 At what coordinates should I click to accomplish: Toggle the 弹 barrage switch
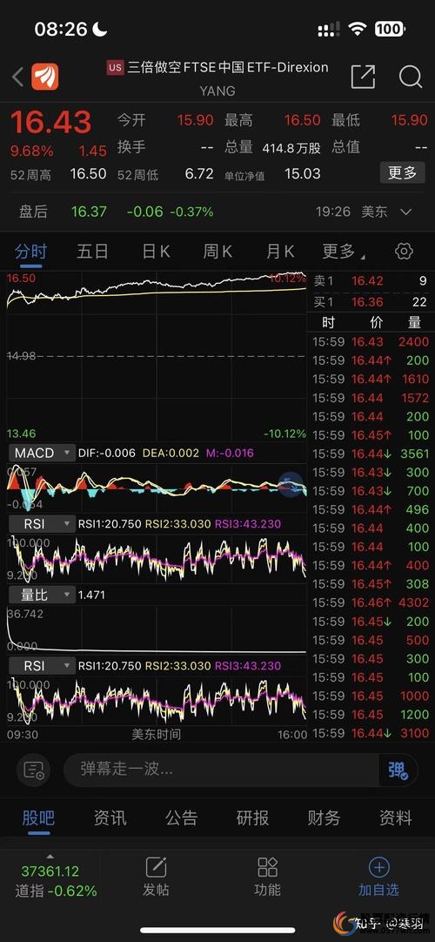tap(398, 770)
